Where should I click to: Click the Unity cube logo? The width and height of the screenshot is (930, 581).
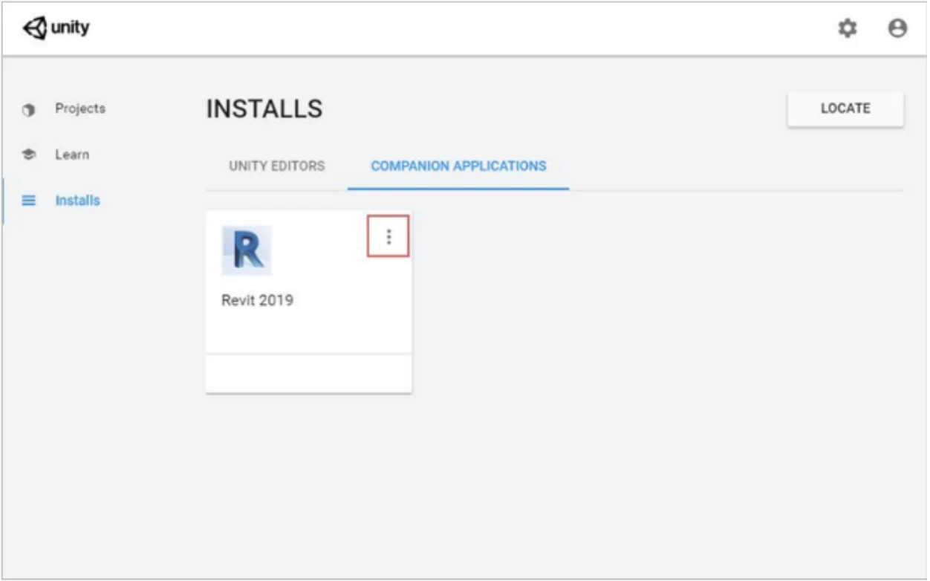pos(36,28)
